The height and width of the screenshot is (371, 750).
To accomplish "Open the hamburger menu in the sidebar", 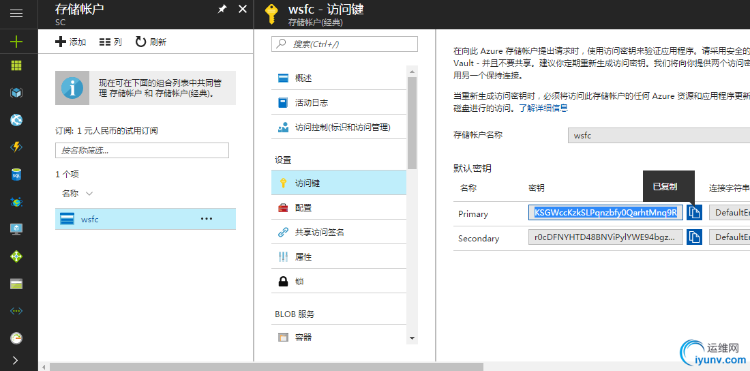I will (x=16, y=14).
